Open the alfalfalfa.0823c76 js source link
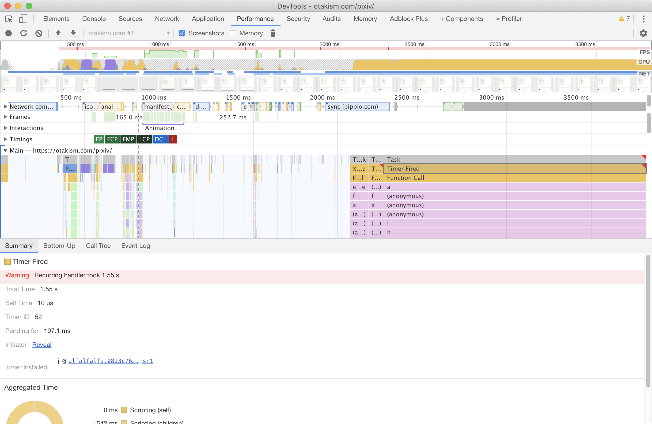The width and height of the screenshot is (652, 424). (111, 361)
